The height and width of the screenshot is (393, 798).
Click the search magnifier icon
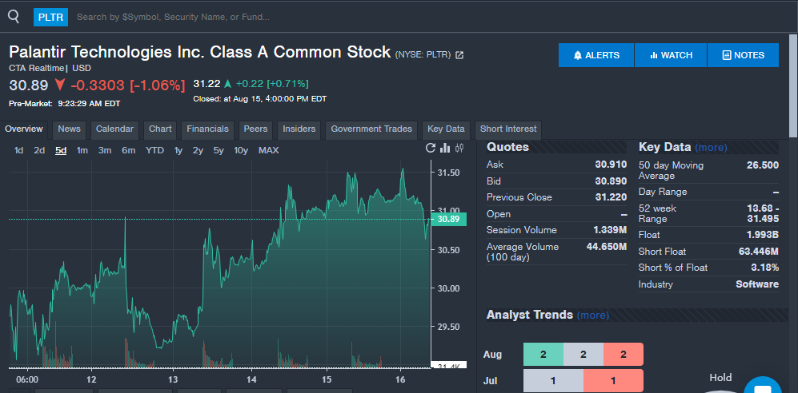click(14, 17)
